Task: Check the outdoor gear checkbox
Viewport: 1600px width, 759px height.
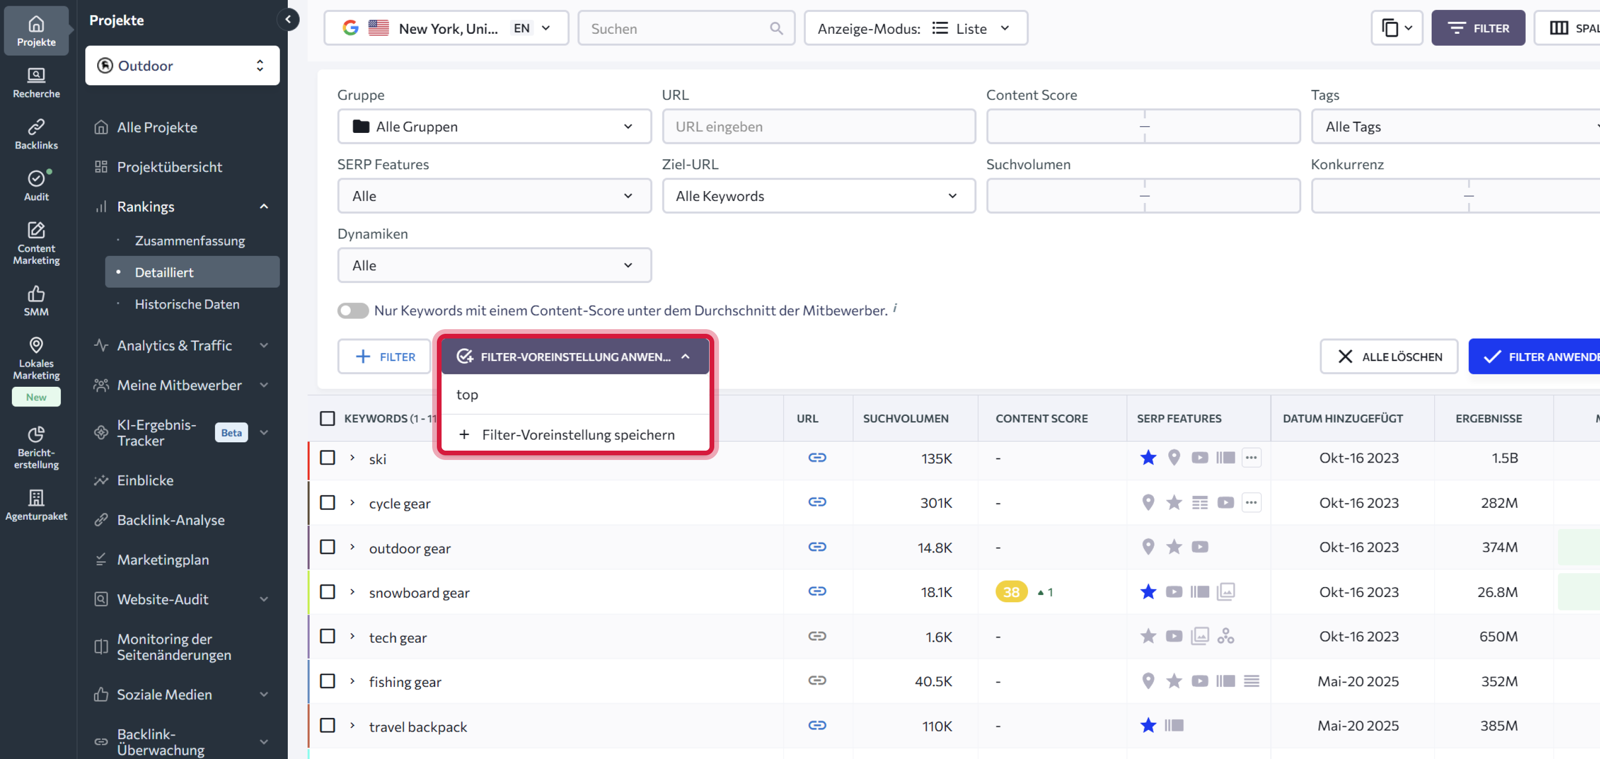Action: (327, 547)
